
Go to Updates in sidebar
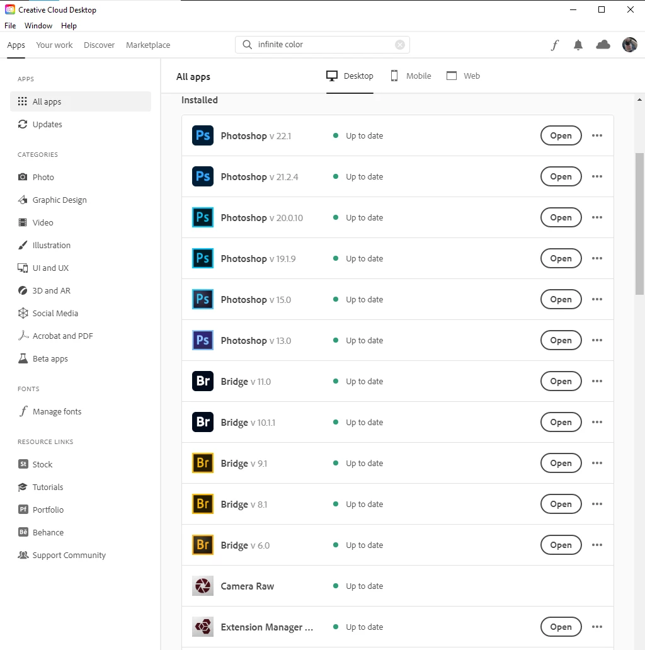pos(81,124)
